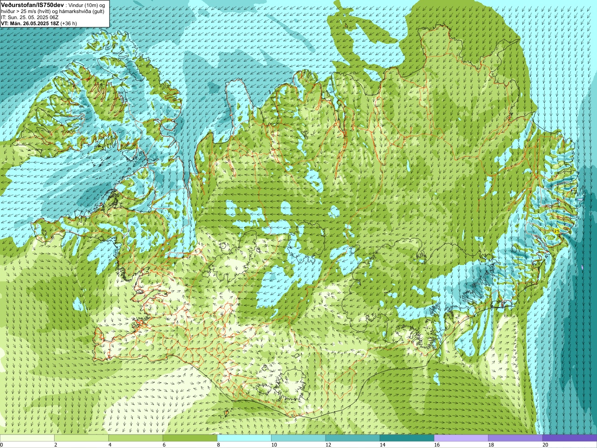The image size is (597, 448).
Task: Click the yellow 25 gust marker on east coast
Action: tap(556, 231)
